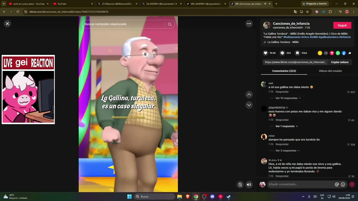The image size is (358, 201).
Task: Share the video to WhatsApp
Action: point(338,53)
